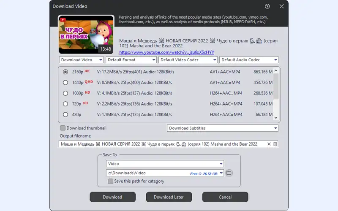Select the 720p HD quality option
The image size is (338, 211).
tap(65, 104)
